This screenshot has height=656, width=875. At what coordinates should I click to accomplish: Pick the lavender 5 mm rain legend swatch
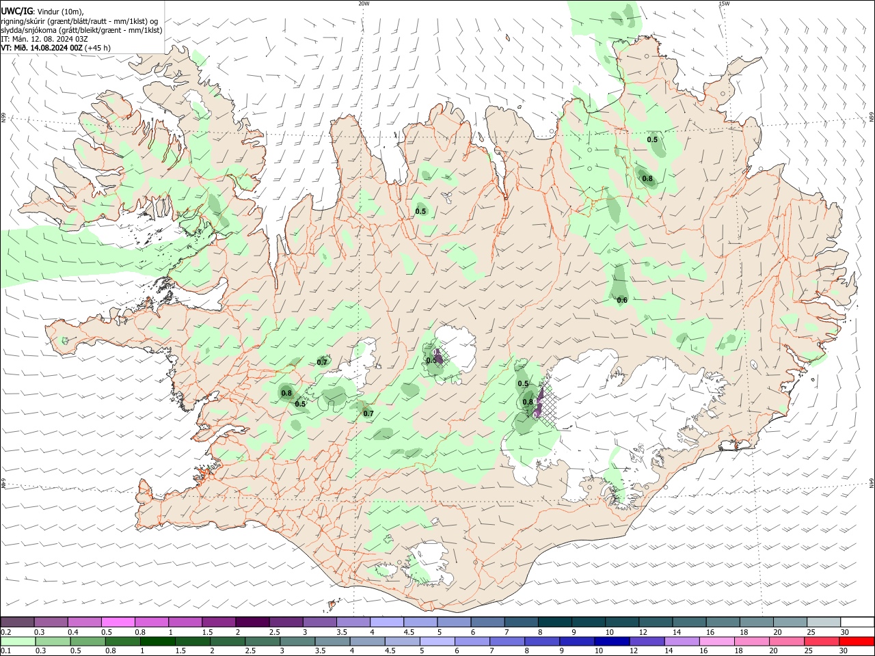tap(438, 641)
